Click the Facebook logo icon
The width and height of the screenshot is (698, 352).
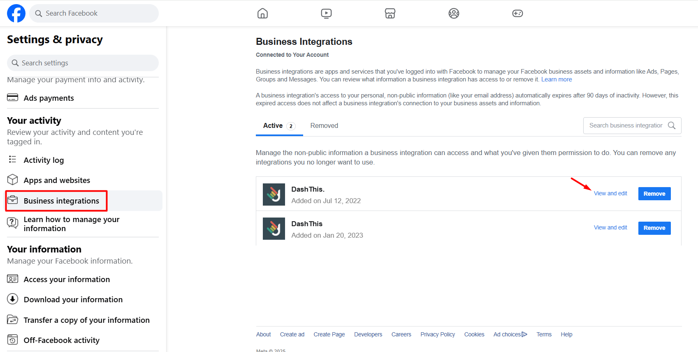[16, 13]
